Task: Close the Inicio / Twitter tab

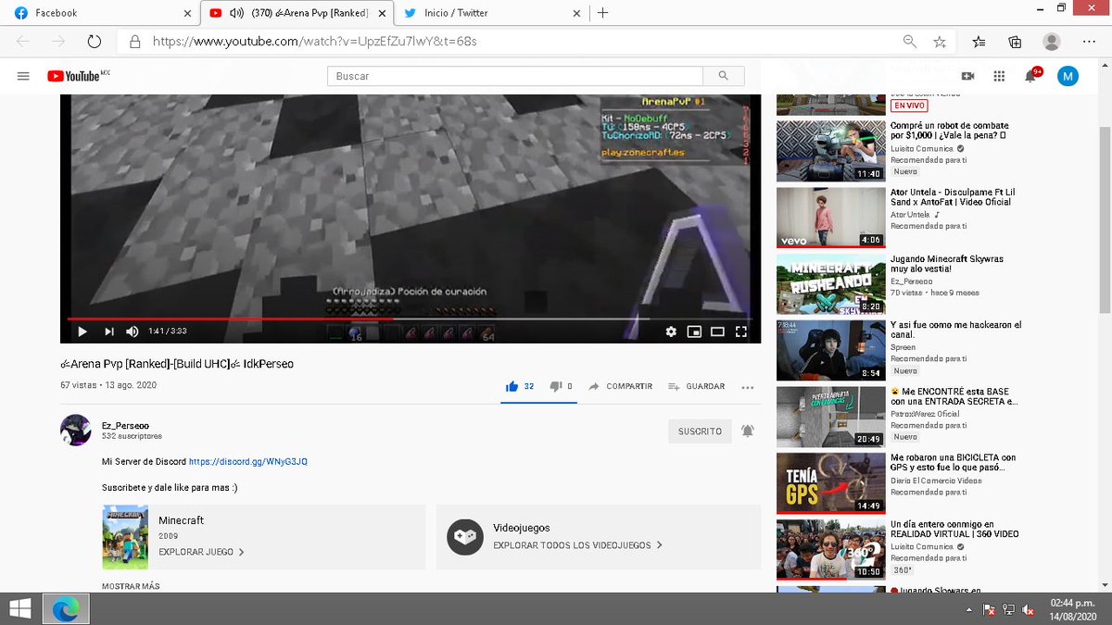Action: (x=576, y=13)
